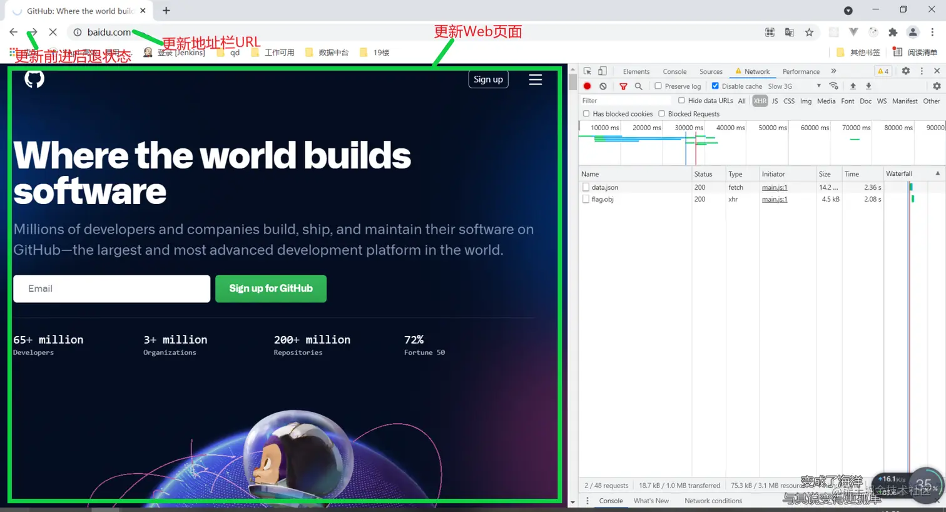Focus the Network Filter text box

pos(626,101)
